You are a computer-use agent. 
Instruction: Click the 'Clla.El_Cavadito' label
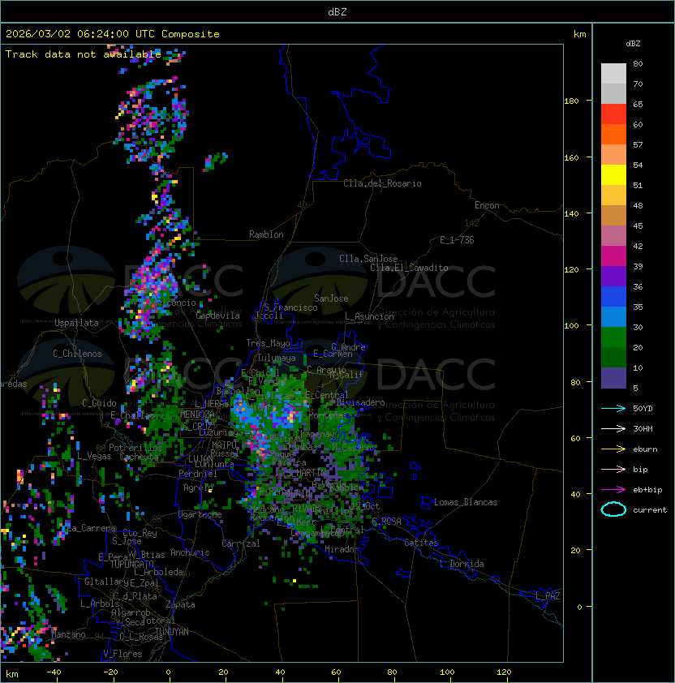pyautogui.click(x=409, y=268)
